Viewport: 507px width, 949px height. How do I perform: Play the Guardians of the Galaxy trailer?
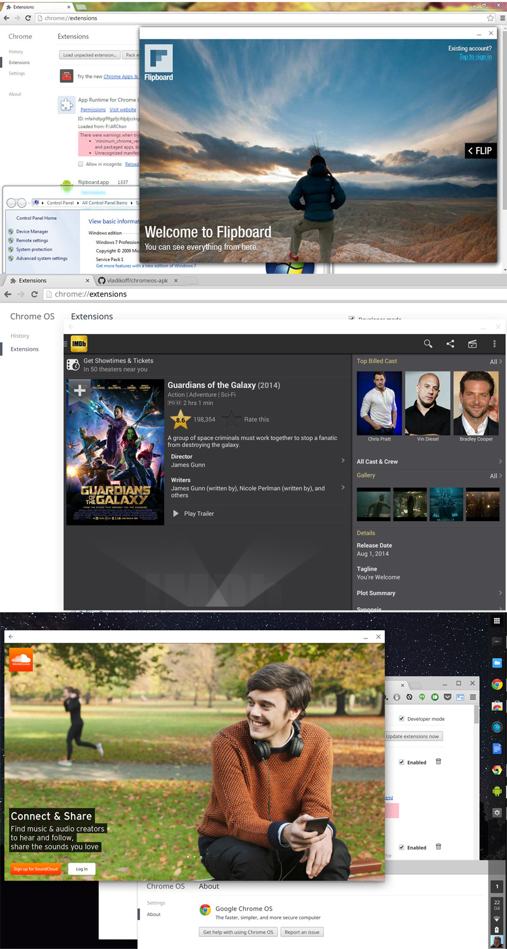coord(194,513)
